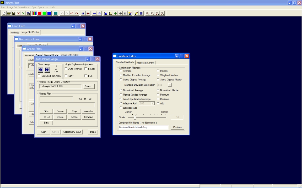Click the Lighter/Darker Scale slider thumb
302x188 pixels.
[x=135, y=117]
